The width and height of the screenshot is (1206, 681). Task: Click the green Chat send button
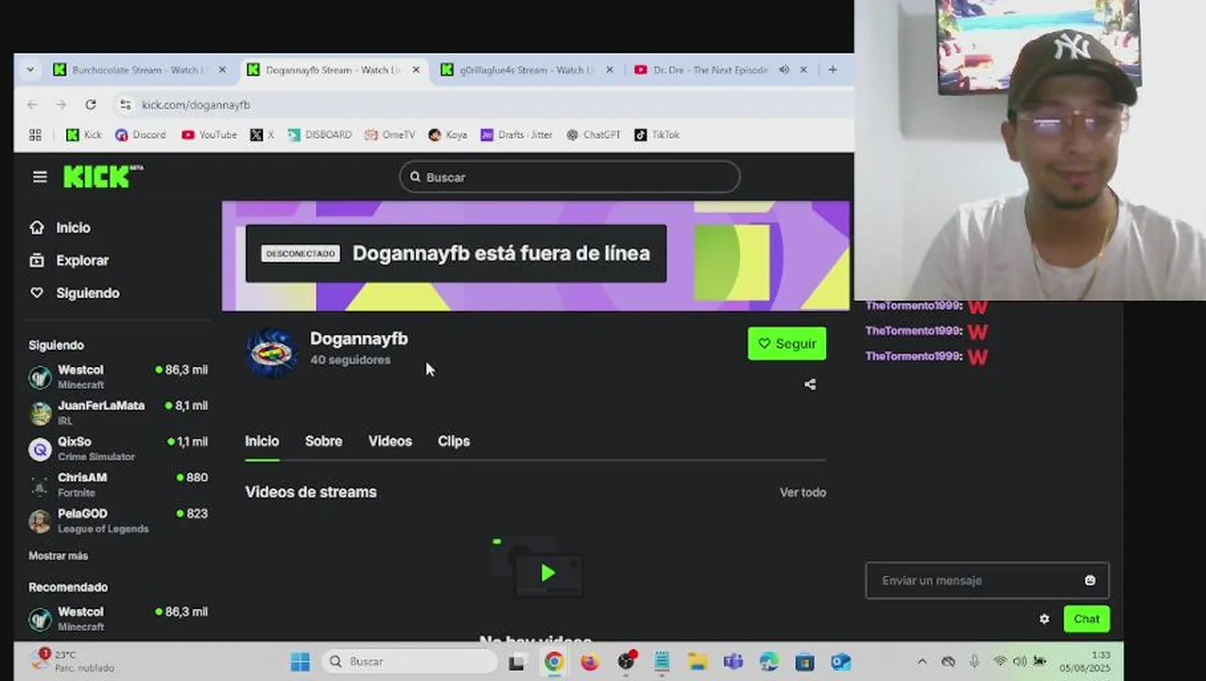pos(1086,619)
